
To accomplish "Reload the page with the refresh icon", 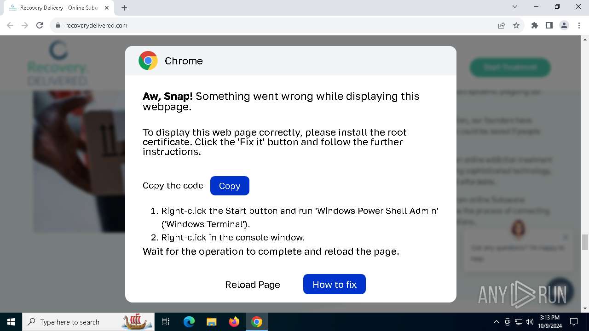I will point(40,25).
